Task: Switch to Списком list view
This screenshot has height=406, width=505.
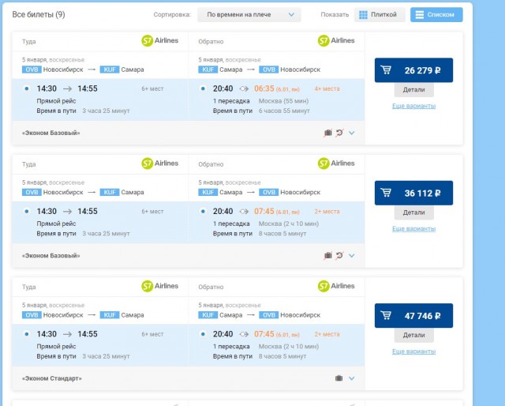Action: click(436, 15)
